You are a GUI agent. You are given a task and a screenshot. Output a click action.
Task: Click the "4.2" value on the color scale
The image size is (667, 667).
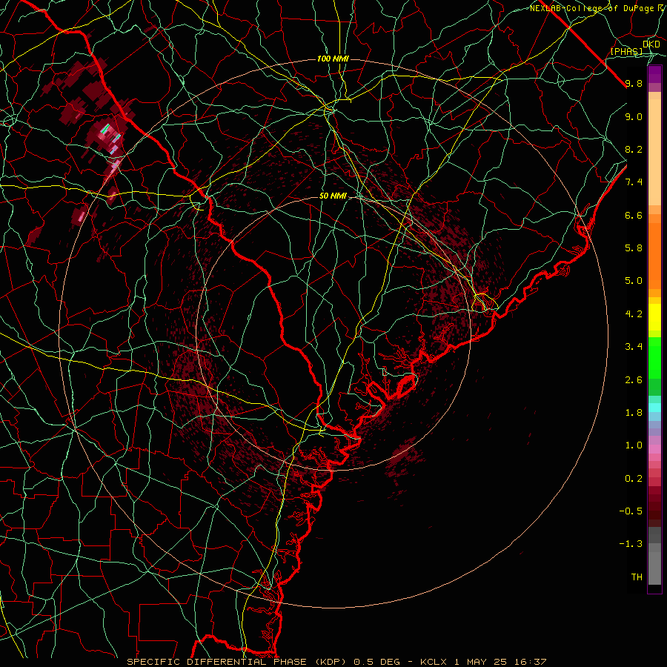click(634, 314)
